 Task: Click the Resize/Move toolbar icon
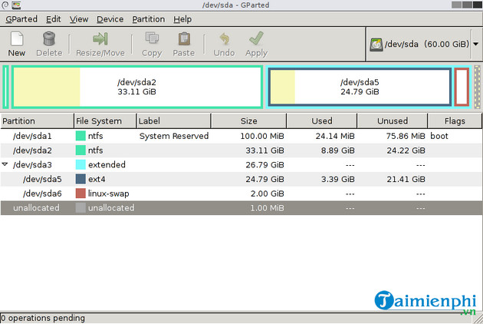100,39
